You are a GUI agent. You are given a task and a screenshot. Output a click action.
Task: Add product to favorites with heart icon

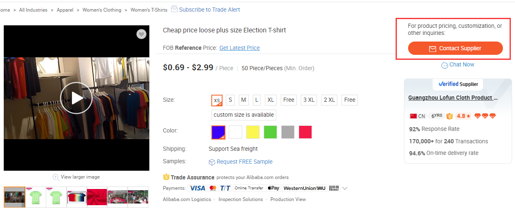pyautogui.click(x=141, y=34)
